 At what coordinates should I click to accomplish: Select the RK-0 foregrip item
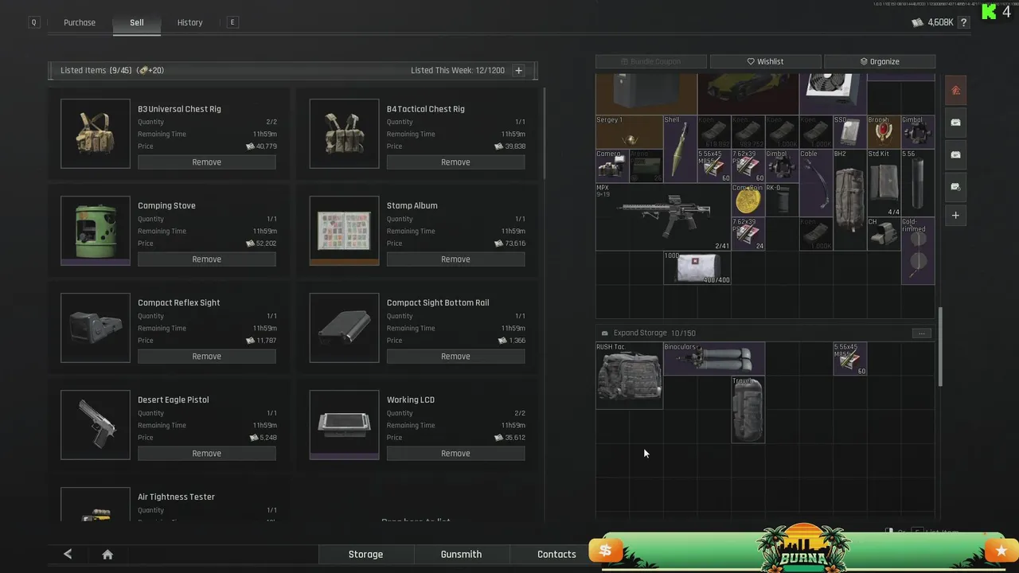pyautogui.click(x=782, y=200)
